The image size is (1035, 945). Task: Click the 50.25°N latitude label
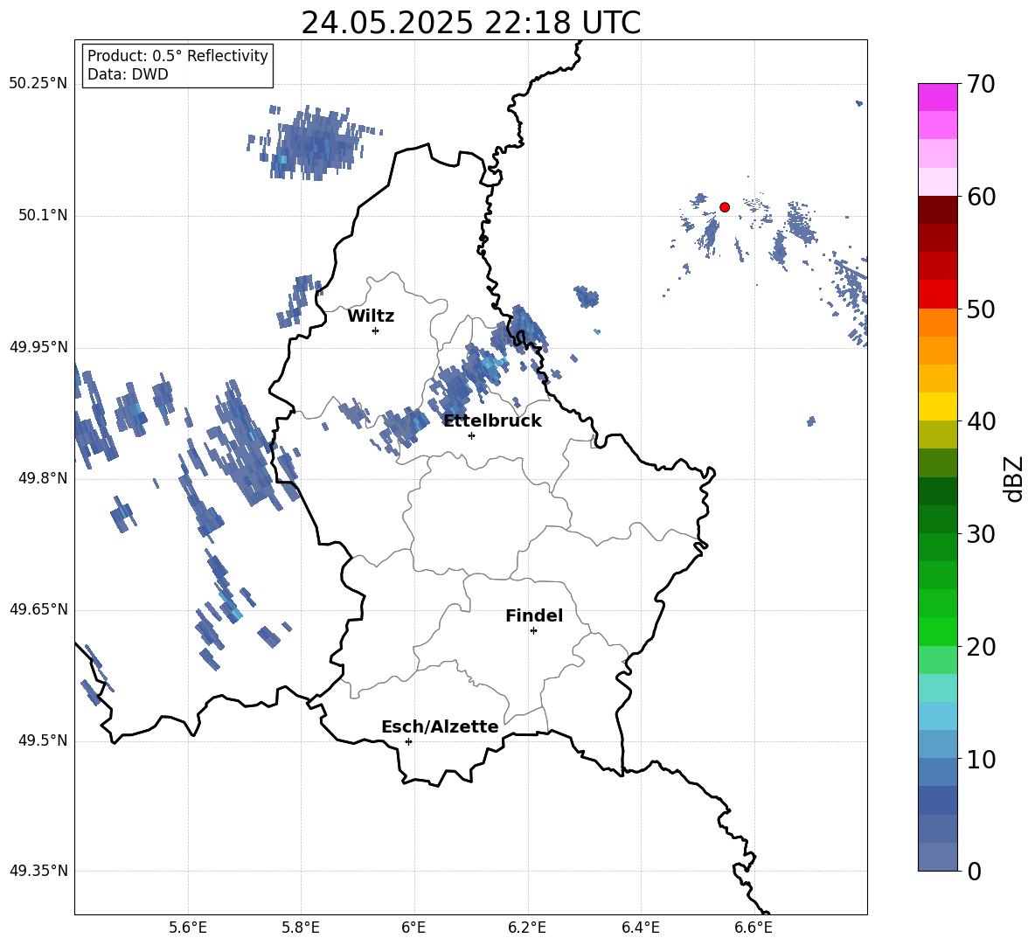point(38,84)
